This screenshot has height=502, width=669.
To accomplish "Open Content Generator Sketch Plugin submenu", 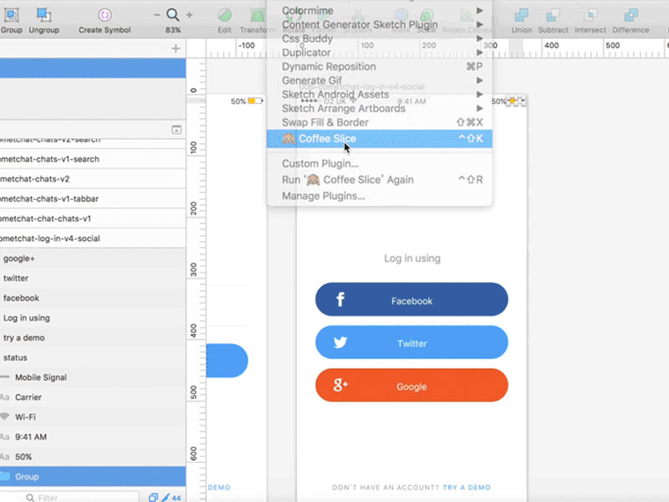I will click(x=380, y=24).
